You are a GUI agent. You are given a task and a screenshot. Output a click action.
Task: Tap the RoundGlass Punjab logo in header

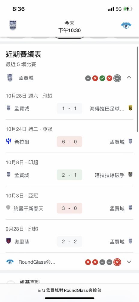click(x=126, y=25)
